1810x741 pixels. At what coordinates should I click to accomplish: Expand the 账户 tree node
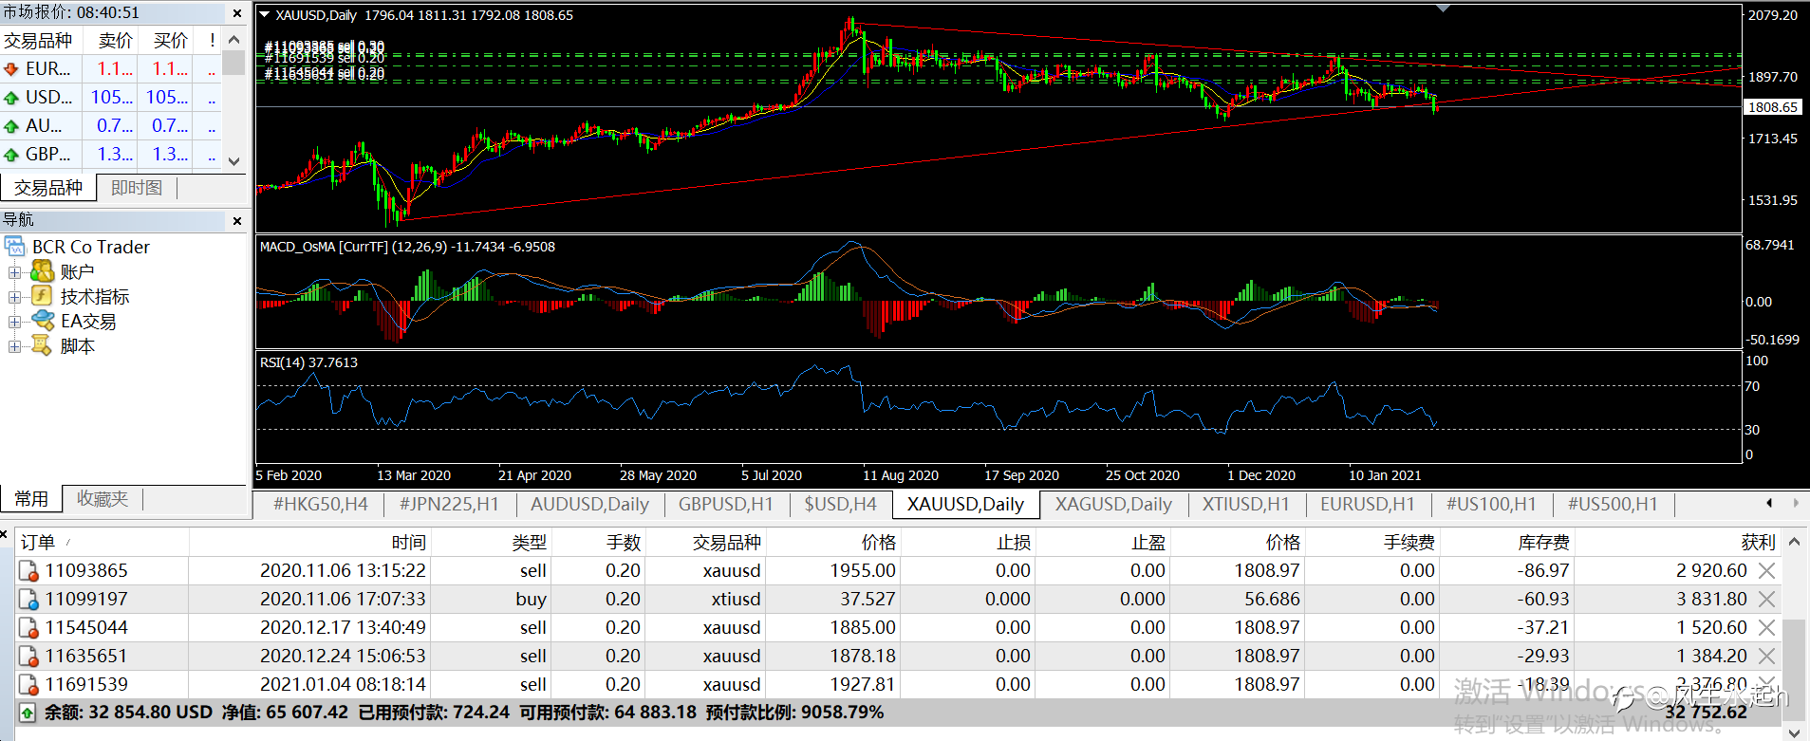pos(14,272)
